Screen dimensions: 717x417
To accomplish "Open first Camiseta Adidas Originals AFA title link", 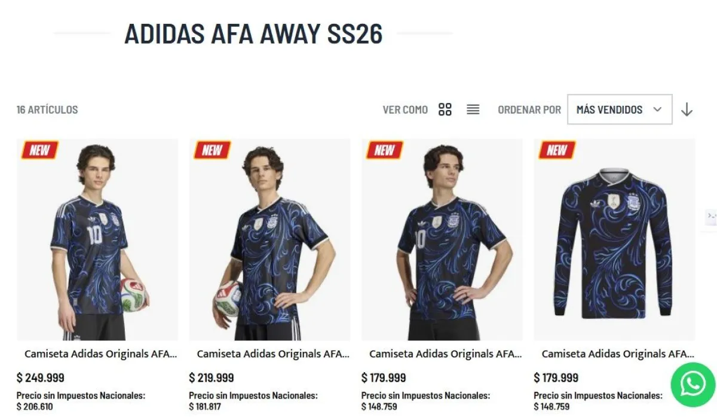I will [101, 354].
